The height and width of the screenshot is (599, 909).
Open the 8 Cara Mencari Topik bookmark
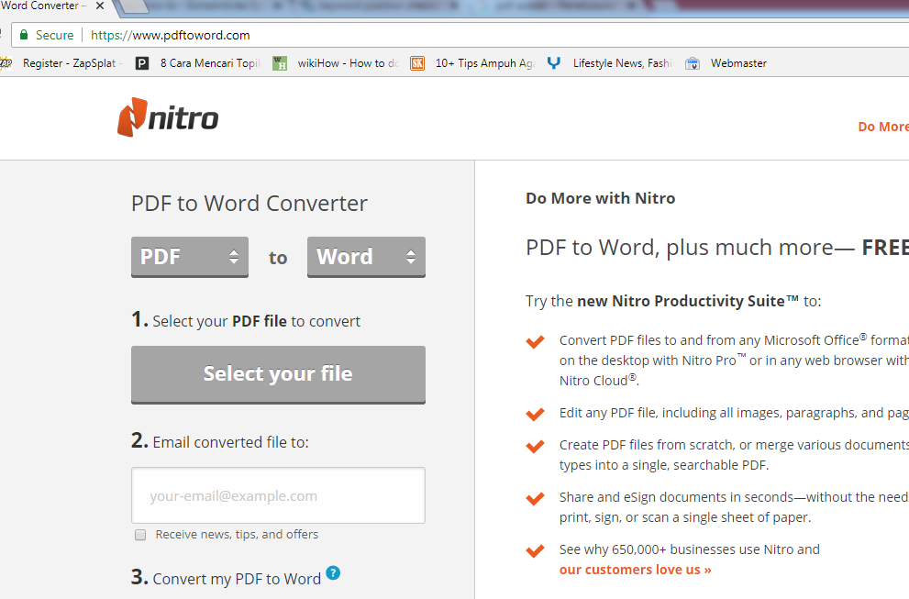click(x=198, y=63)
